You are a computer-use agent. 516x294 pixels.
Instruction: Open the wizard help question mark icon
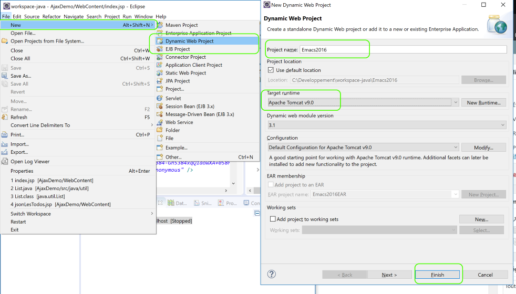[x=272, y=274]
